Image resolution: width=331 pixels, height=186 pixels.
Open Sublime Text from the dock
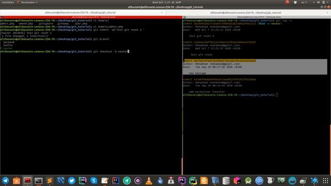tap(50, 181)
